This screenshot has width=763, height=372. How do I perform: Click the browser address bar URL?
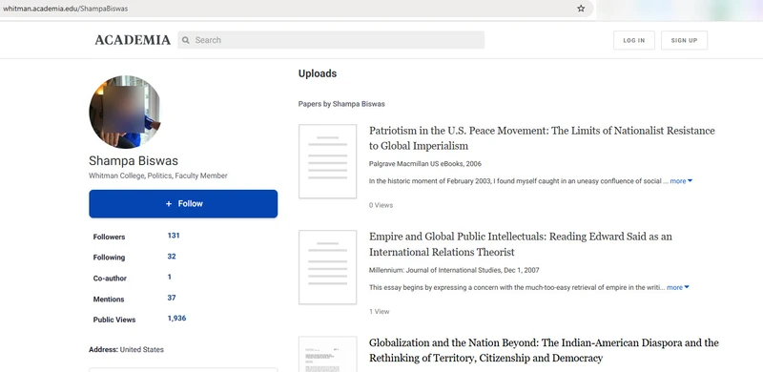pyautogui.click(x=65, y=9)
